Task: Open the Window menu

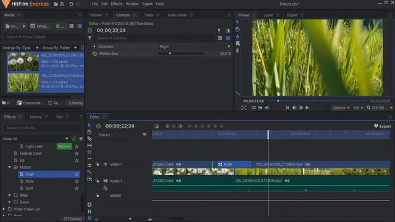Action: point(132,4)
